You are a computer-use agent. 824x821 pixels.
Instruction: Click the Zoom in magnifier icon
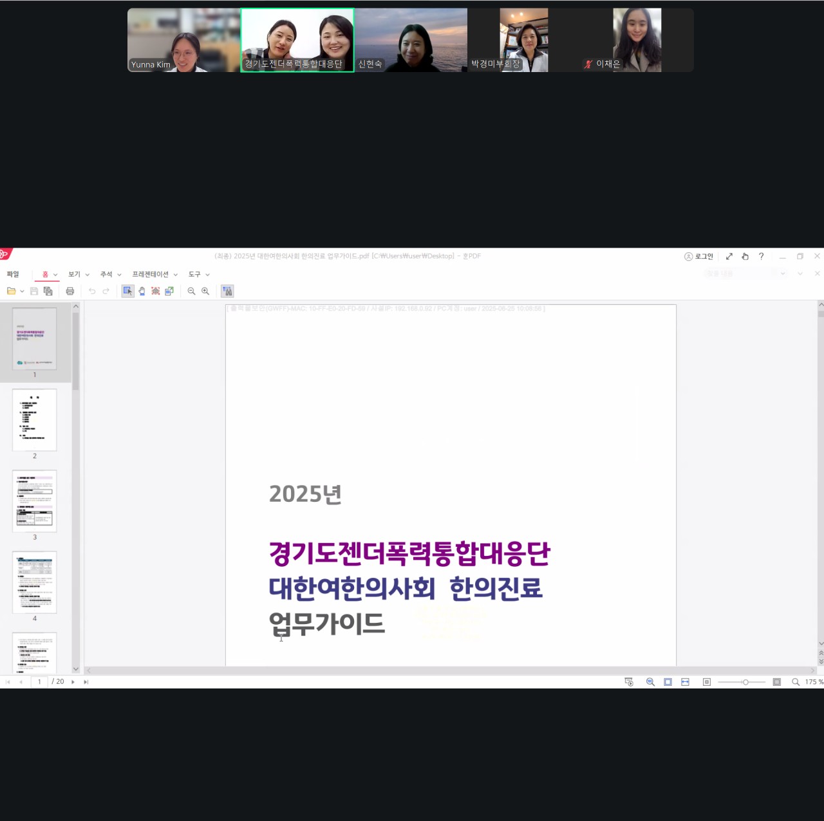(x=205, y=291)
